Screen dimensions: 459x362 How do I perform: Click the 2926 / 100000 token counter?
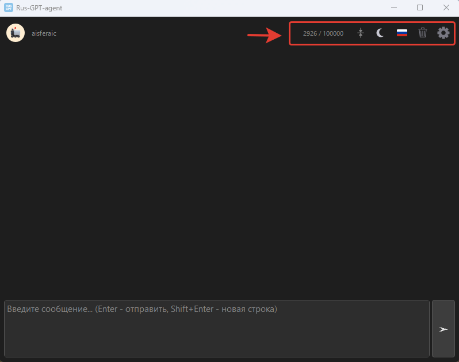point(323,33)
